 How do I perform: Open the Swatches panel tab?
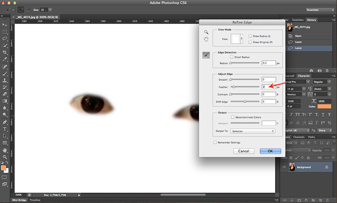(x=297, y=20)
